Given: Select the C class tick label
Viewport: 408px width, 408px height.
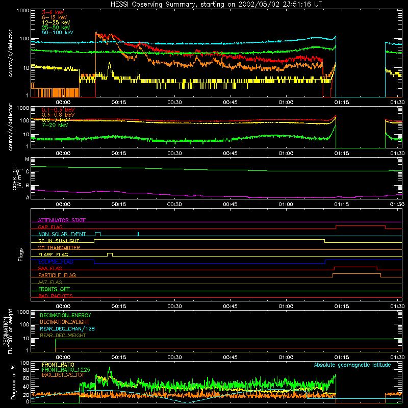Looking at the screenshot, I should 28,172.
